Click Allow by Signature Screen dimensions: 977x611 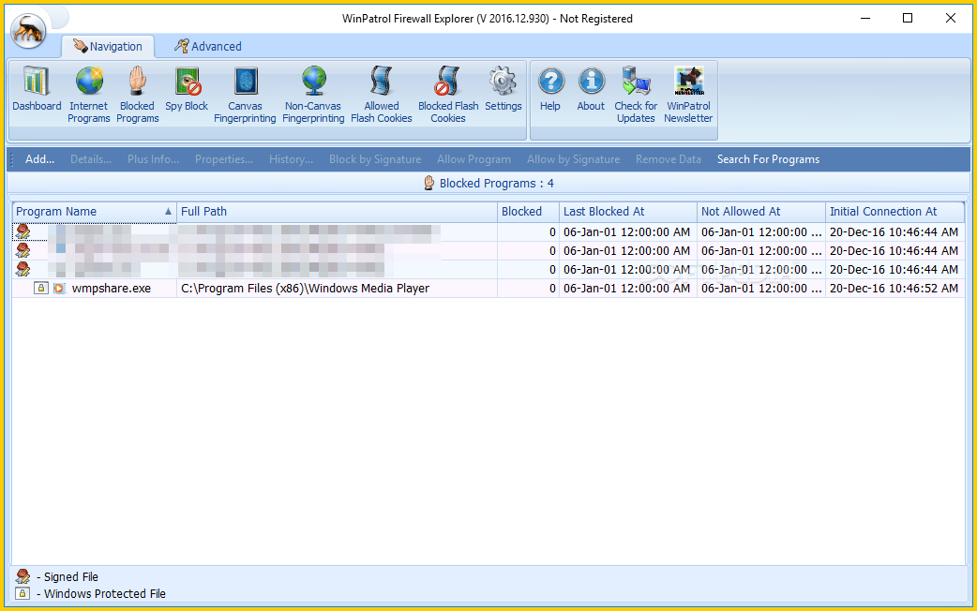coord(573,159)
